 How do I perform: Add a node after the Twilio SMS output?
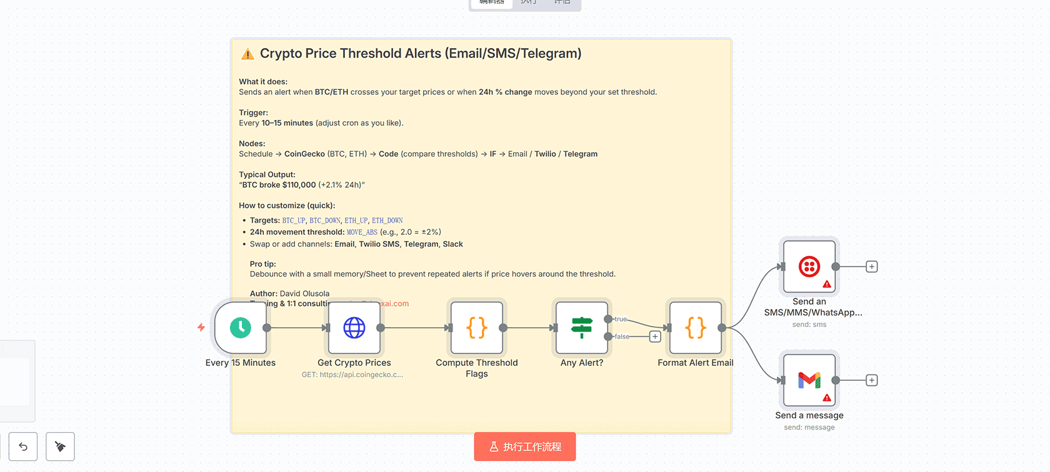coord(872,267)
